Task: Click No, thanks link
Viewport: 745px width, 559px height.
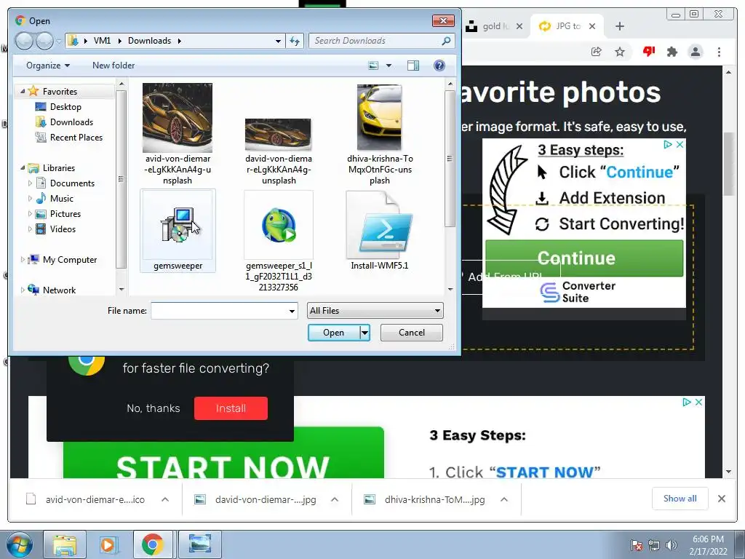Action: click(x=154, y=408)
